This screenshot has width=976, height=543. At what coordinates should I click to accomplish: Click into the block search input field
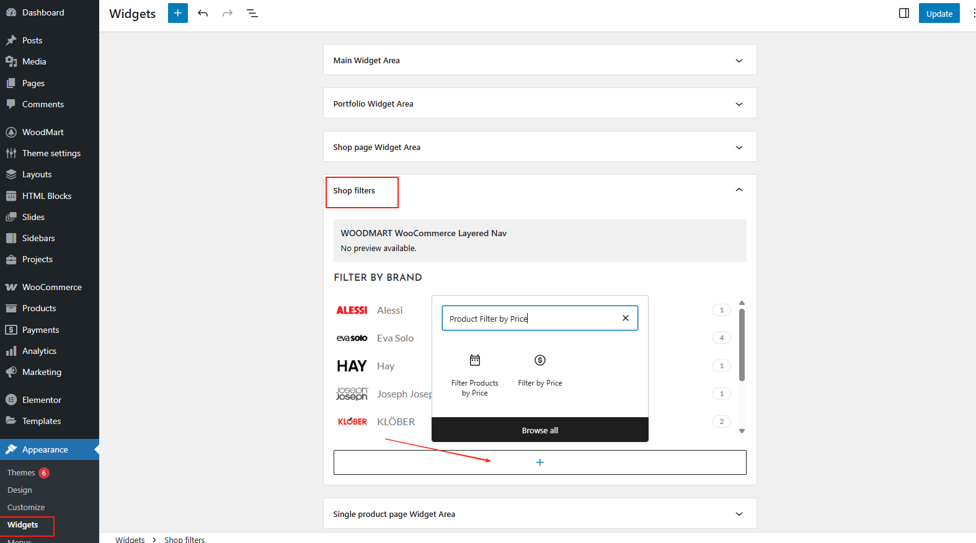530,319
